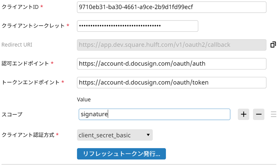This screenshot has width=277, height=165.
Task: Select the 認可エンドポイント URL field
Action: pos(171,64)
